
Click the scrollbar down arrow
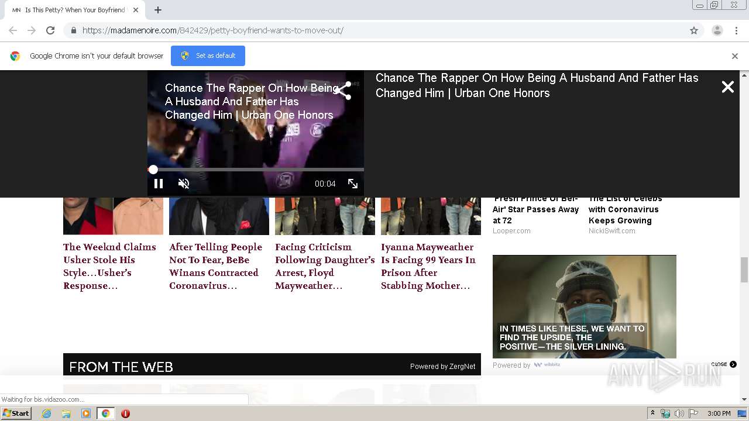744,399
